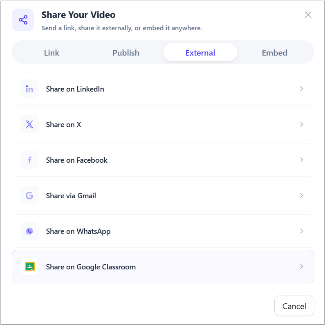This screenshot has width=325, height=325.
Task: Click the Facebook logo icon
Action: coord(29,160)
